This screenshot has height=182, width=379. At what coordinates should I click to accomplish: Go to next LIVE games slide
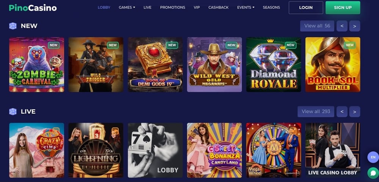point(355,112)
